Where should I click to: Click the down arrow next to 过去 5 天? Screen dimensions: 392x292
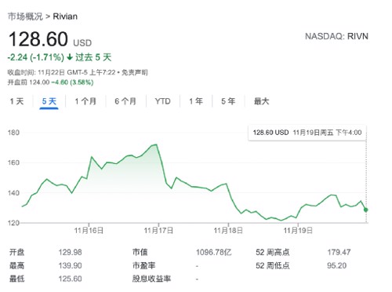click(70, 57)
